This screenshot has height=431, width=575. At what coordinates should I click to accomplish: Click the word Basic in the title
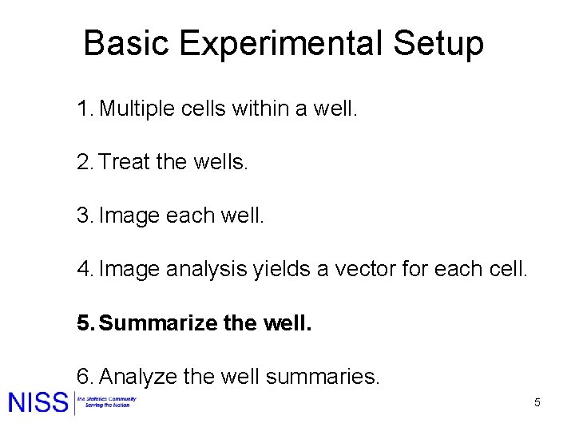(x=127, y=43)
